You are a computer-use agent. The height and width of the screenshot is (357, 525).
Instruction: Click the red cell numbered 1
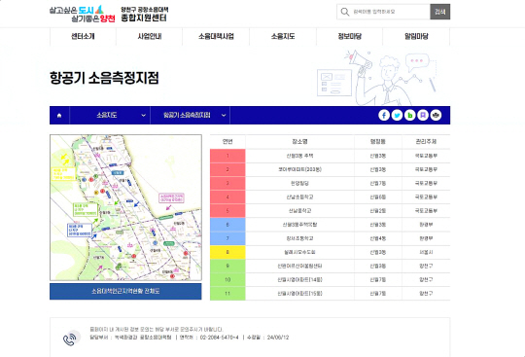(x=227, y=156)
